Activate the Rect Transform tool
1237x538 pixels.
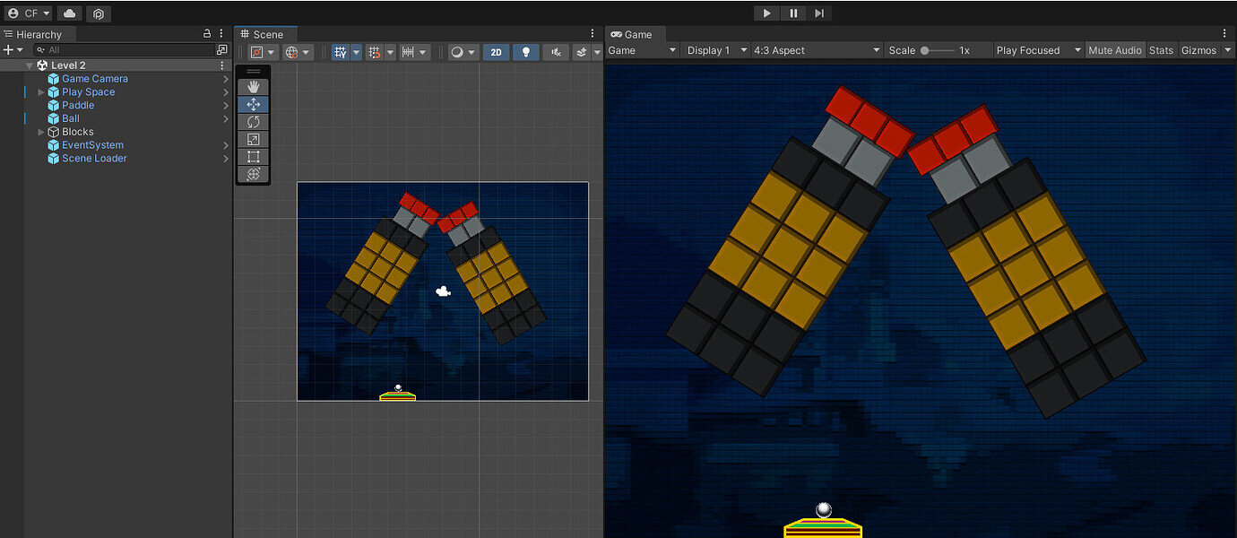coord(254,156)
